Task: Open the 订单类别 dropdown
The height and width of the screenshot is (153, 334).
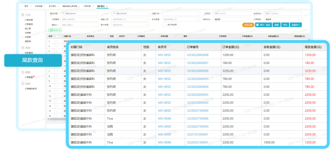Action: point(283,19)
